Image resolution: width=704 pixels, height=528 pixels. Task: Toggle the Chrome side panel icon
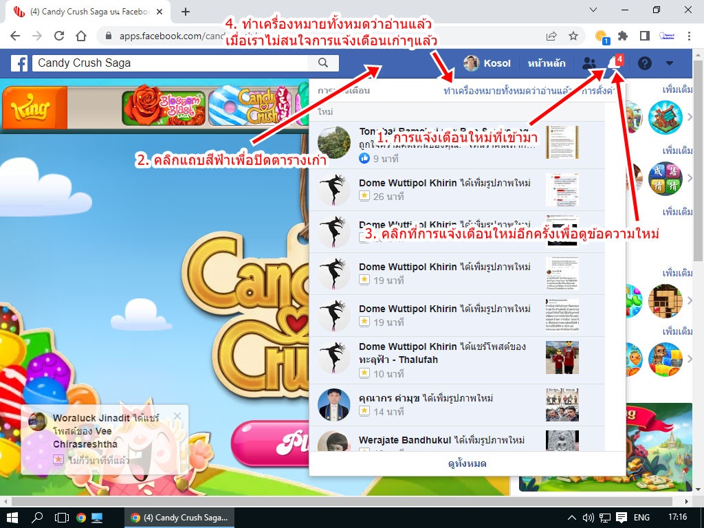click(645, 36)
